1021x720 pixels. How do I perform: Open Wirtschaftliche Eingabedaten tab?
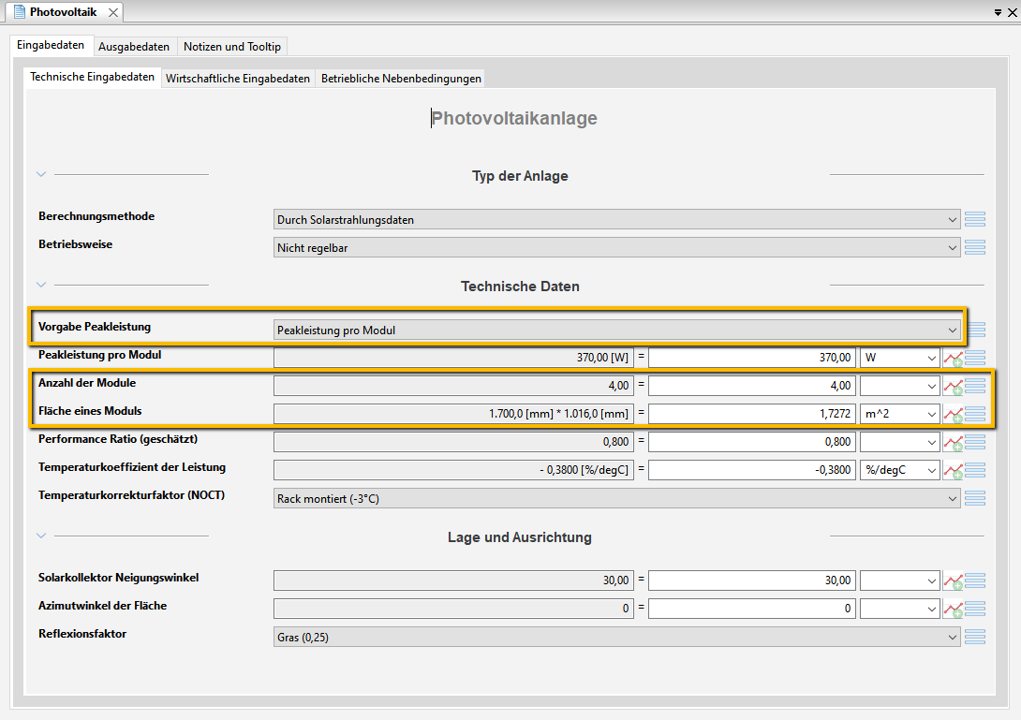pyautogui.click(x=238, y=78)
